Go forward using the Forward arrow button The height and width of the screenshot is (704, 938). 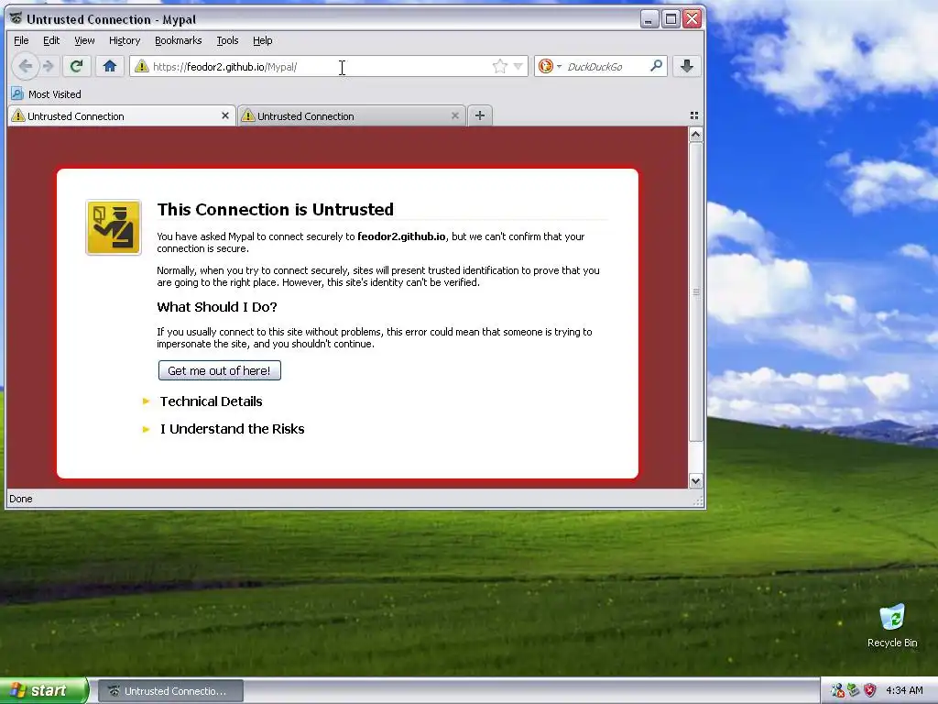(49, 66)
